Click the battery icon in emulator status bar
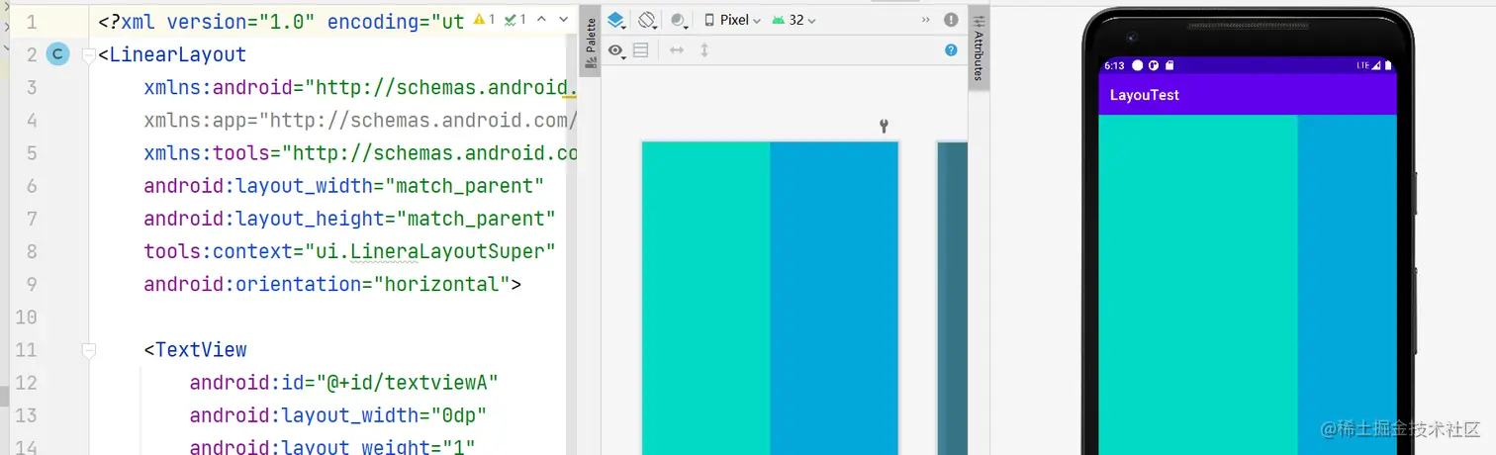The height and width of the screenshot is (455, 1496). coord(1388,65)
